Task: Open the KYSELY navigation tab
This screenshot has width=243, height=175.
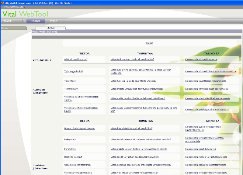Action: pos(54,21)
